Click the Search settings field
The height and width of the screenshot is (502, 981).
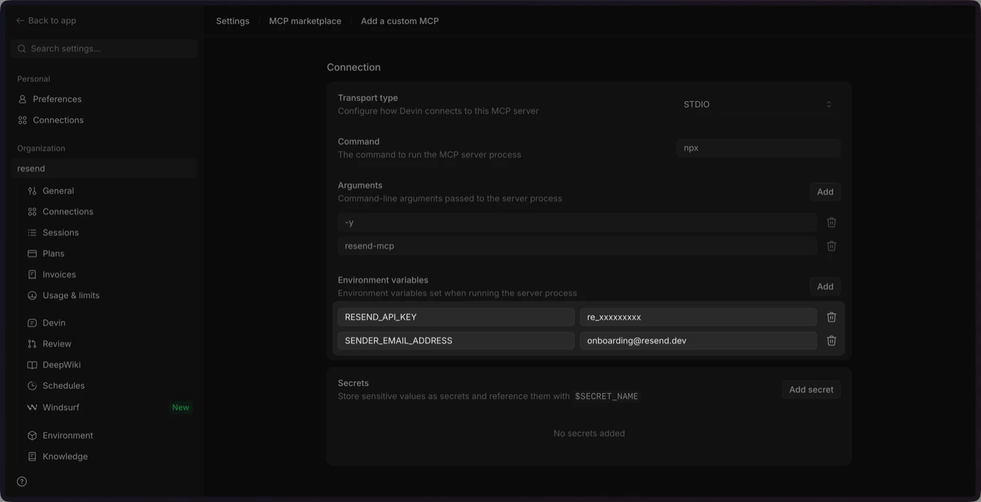(104, 48)
